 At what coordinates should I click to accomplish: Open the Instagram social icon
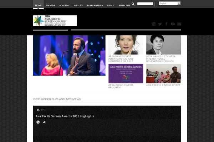[154, 24]
